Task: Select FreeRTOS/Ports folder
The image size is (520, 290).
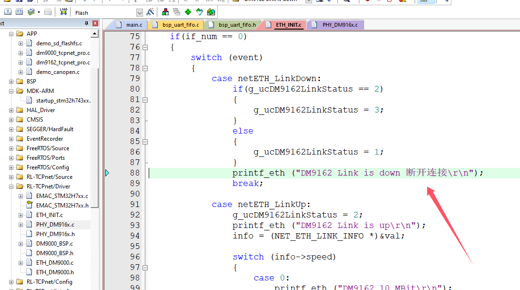Action: (46, 157)
